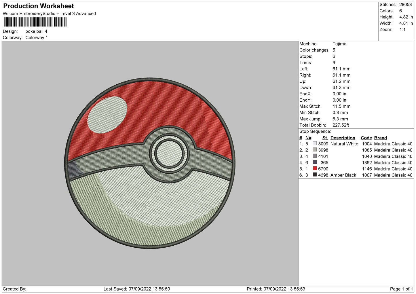Screen dimensions: 416x294
Task: Click the "Colorway 1" value
Action: 37,38
